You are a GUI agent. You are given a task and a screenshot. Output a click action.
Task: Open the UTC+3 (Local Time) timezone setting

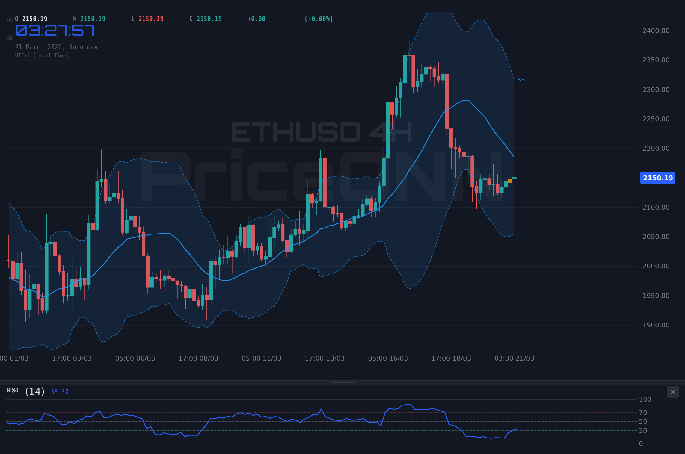(x=42, y=55)
